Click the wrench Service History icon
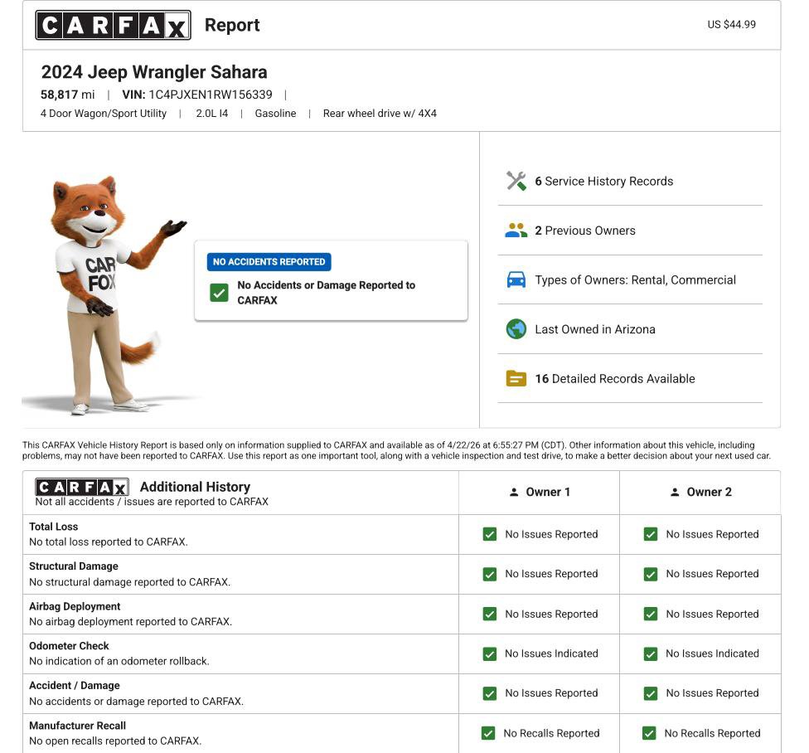809x753 pixels. pos(516,181)
